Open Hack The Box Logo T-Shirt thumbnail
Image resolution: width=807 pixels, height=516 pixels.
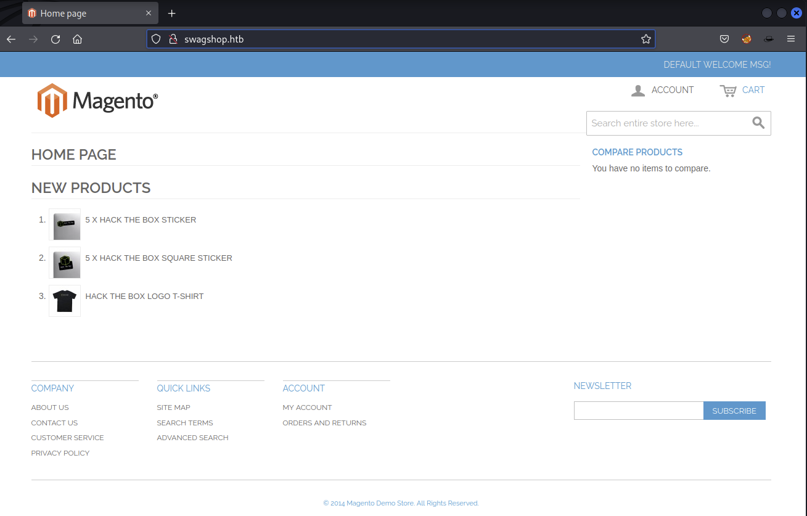pos(65,301)
